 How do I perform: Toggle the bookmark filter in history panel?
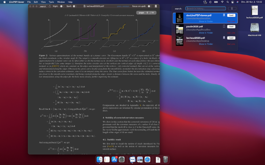(232, 8)
